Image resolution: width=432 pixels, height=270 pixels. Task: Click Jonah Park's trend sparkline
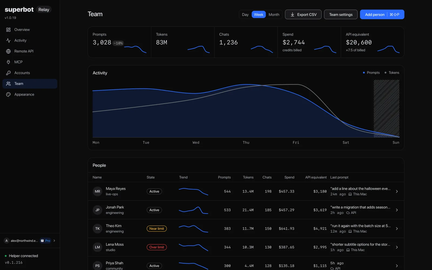pos(193,210)
